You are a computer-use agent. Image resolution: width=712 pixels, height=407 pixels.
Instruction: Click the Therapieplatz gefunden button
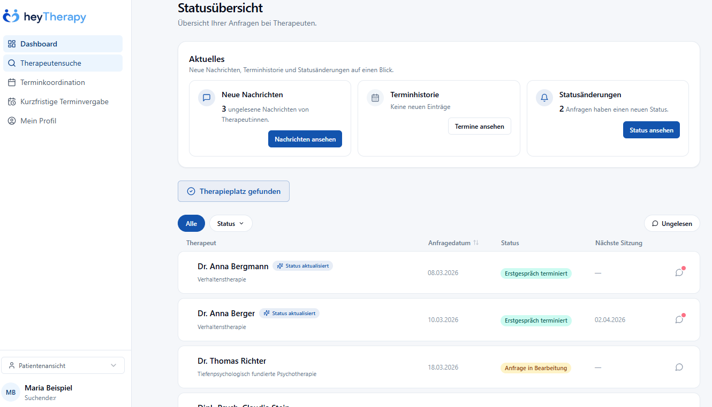[233, 191]
